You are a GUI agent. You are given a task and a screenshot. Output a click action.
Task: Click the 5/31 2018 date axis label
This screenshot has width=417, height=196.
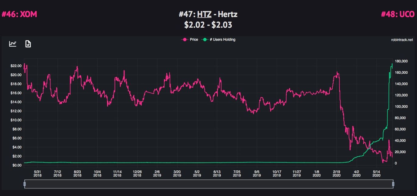pos(37,173)
